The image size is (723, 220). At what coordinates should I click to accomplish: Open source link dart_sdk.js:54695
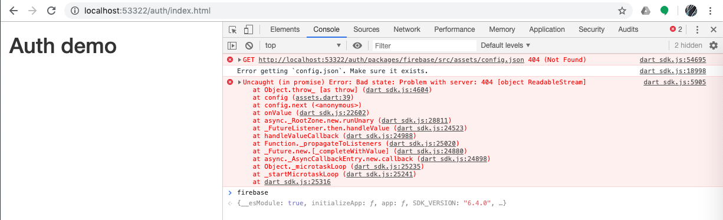pos(673,60)
